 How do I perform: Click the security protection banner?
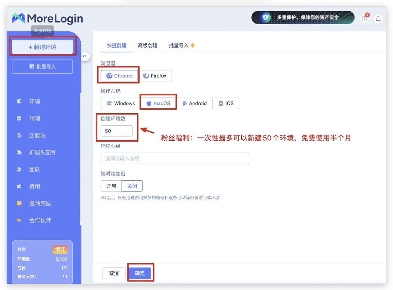click(x=303, y=17)
